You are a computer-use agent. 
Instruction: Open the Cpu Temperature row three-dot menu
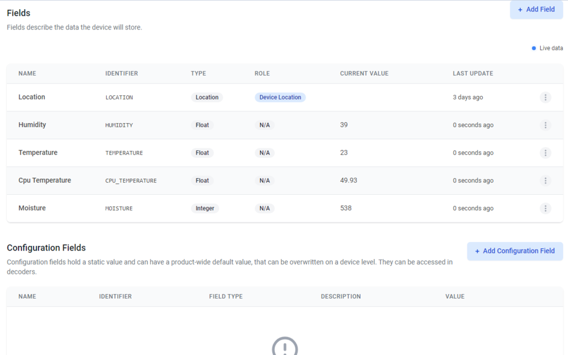point(545,181)
